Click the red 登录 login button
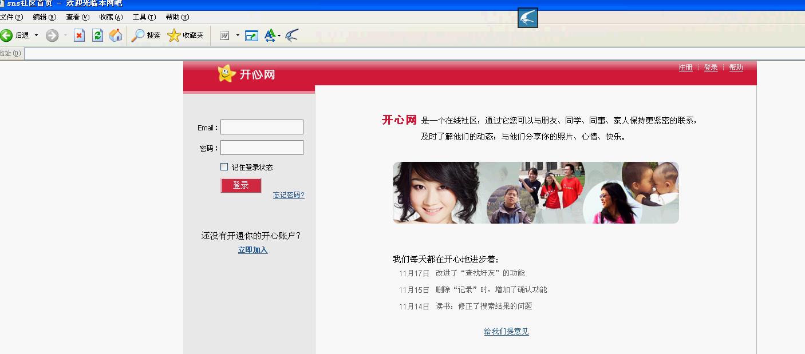This screenshot has height=354, width=805. [241, 185]
